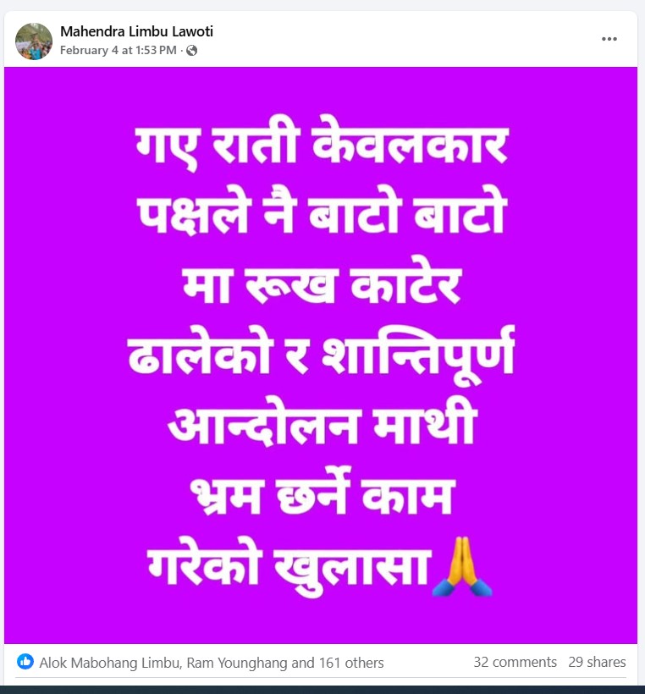Click the blue Like reaction icon

point(25,662)
